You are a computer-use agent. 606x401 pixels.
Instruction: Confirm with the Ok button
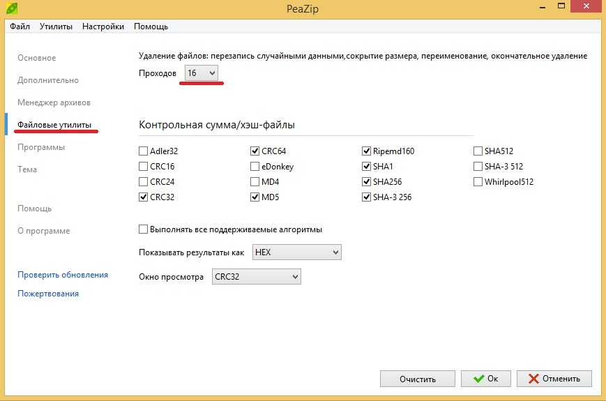[486, 379]
